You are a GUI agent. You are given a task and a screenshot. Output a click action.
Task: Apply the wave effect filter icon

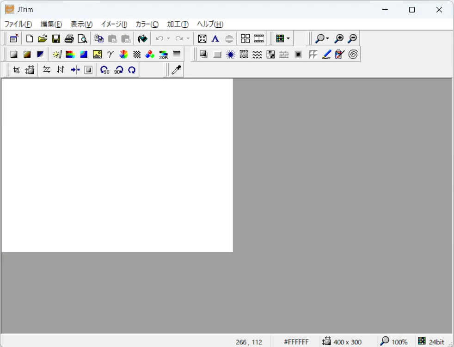click(x=257, y=55)
